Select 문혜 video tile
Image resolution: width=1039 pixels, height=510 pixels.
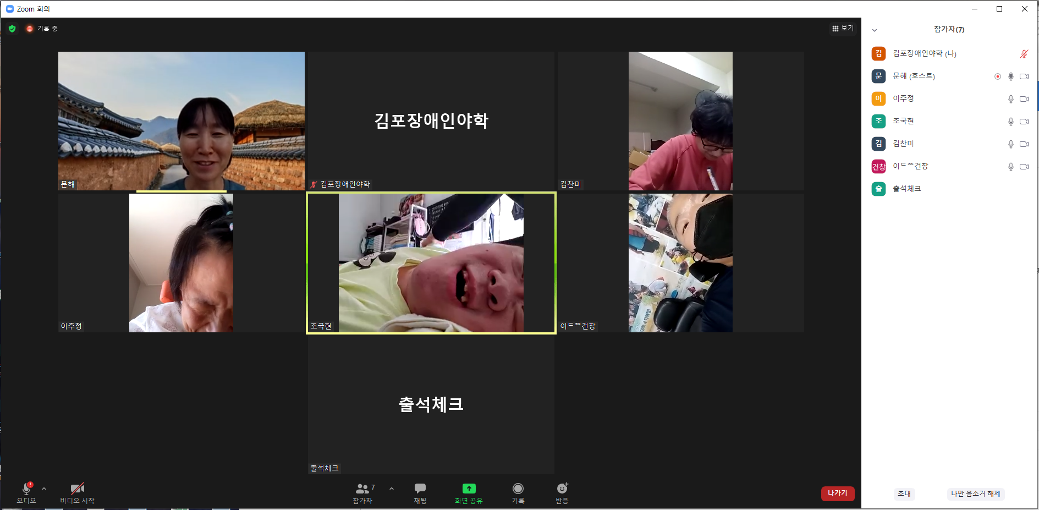(182, 121)
